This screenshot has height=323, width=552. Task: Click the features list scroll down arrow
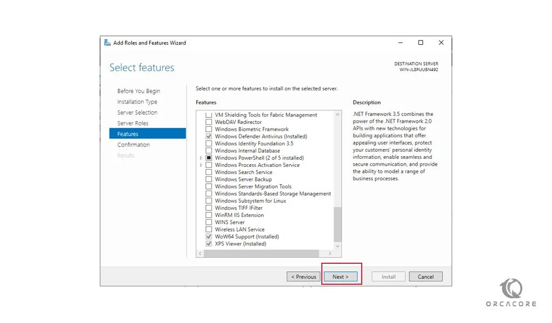[337, 246]
